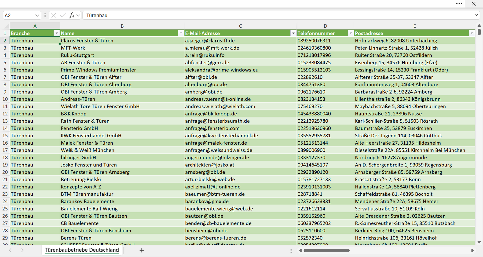The width and height of the screenshot is (483, 257).
Task: Click email anfrage@malek-fenster.de
Action: coord(240,143)
